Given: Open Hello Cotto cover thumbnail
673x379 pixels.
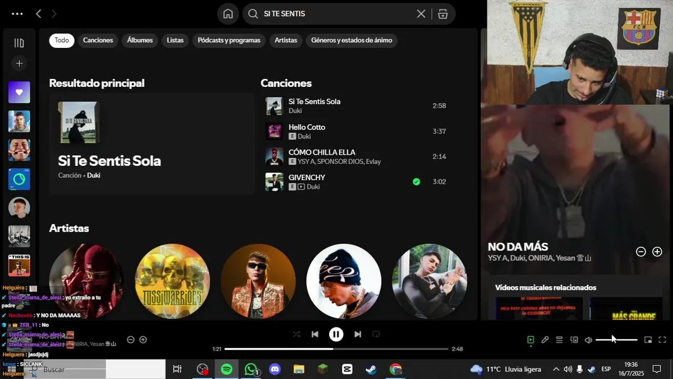Looking at the screenshot, I should 274,131.
